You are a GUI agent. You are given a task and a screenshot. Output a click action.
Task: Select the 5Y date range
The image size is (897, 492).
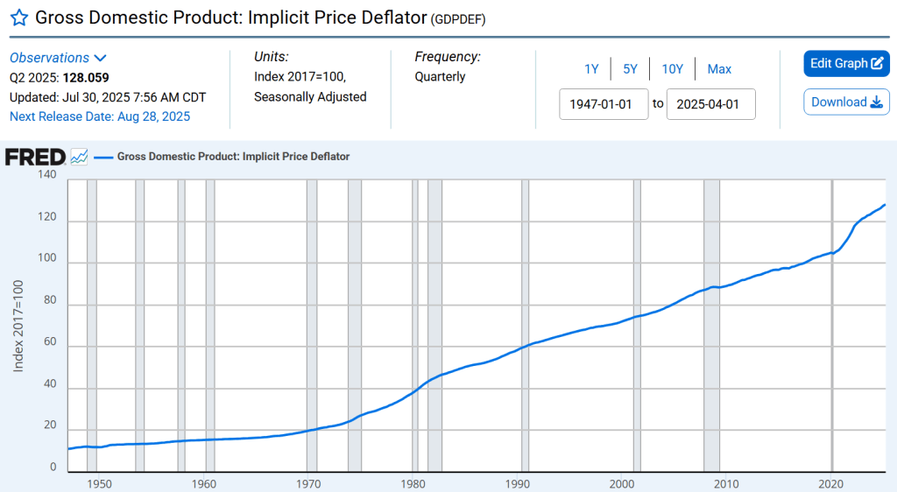click(x=630, y=69)
